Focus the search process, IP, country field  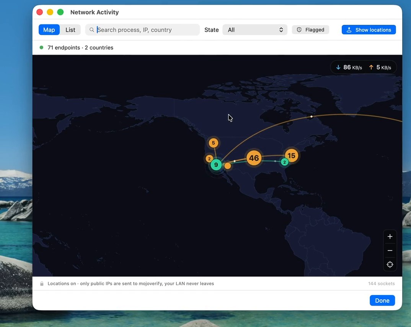pyautogui.click(x=142, y=30)
